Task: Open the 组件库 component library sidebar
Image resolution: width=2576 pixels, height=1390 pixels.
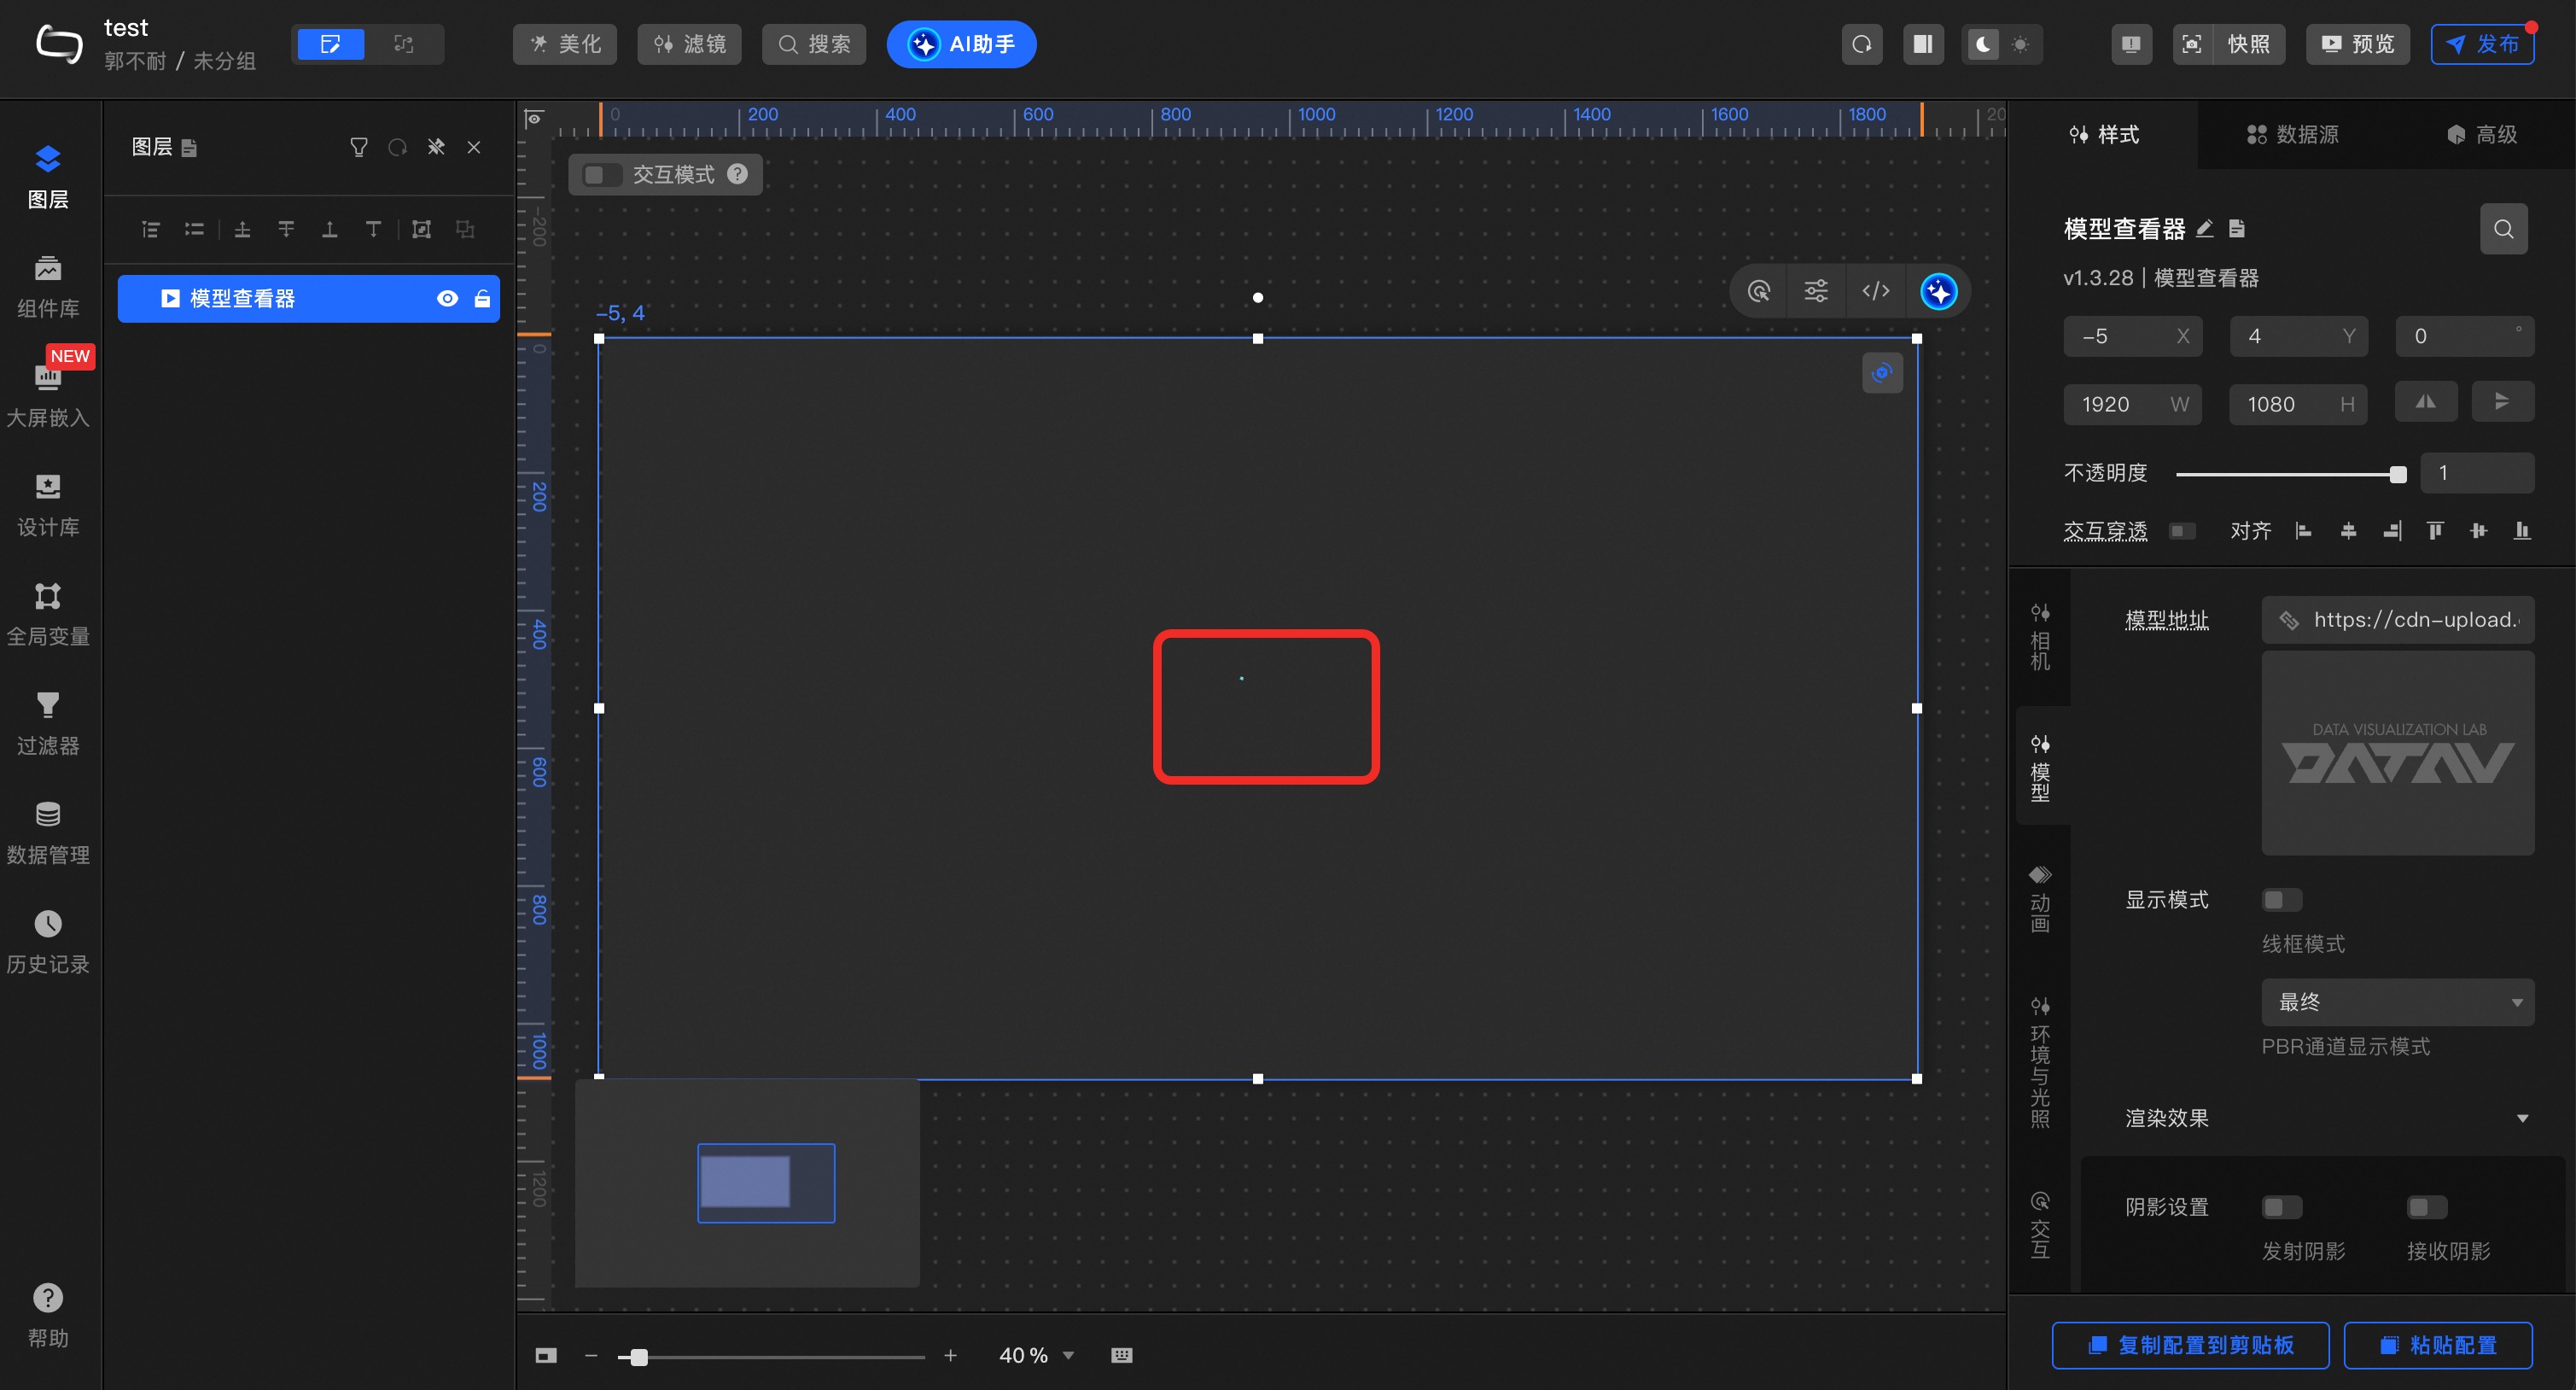Action: 47,286
